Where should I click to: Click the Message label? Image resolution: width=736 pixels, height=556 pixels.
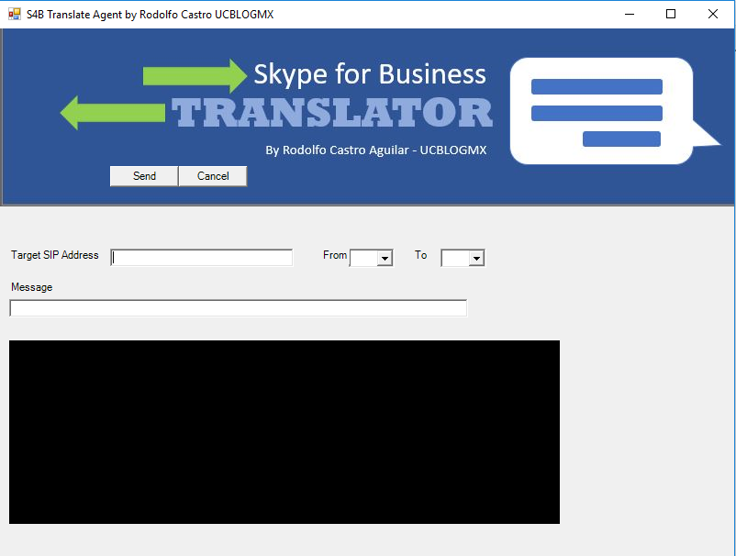[32, 287]
